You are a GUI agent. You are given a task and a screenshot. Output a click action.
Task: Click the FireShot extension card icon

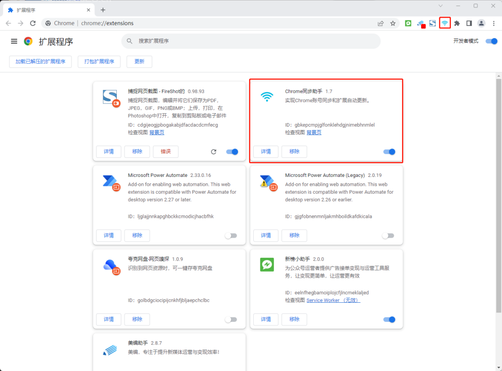tap(112, 98)
